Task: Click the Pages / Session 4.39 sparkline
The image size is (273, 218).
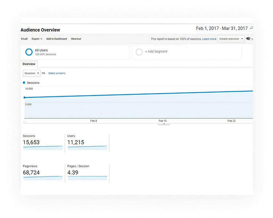Action: click(87, 178)
